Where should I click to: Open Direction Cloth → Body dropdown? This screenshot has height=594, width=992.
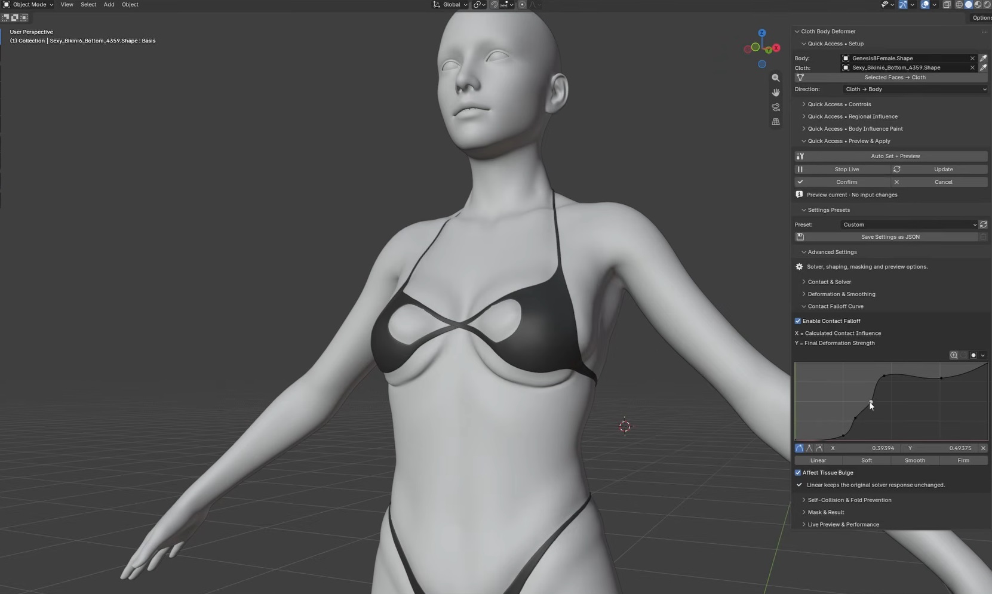tap(915, 89)
